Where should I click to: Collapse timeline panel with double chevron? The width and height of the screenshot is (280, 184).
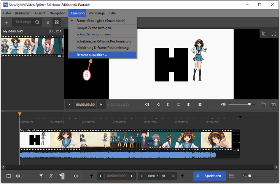click(x=3, y=111)
